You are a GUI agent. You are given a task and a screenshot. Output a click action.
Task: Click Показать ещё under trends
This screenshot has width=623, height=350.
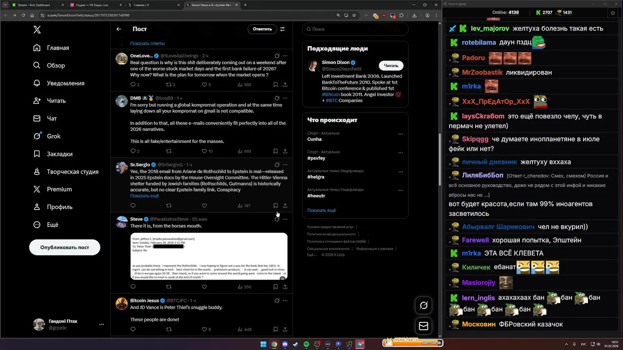click(321, 210)
